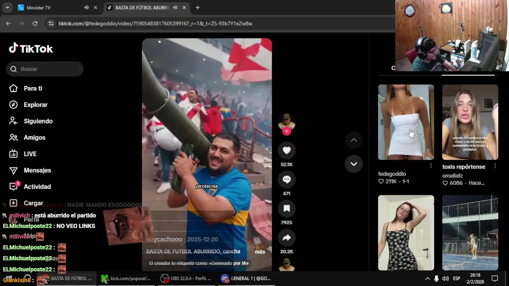
Task: Open the Amigos section
Action: (x=34, y=137)
